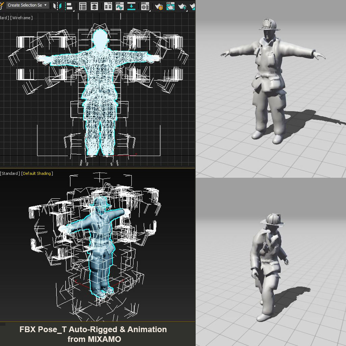Select the walking firefighter render image
Screen dimensions: 346x346
coord(271,262)
